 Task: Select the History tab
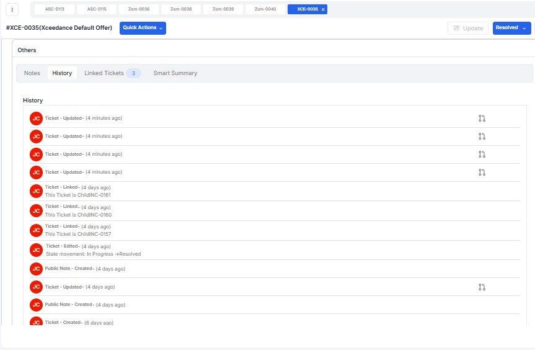62,73
